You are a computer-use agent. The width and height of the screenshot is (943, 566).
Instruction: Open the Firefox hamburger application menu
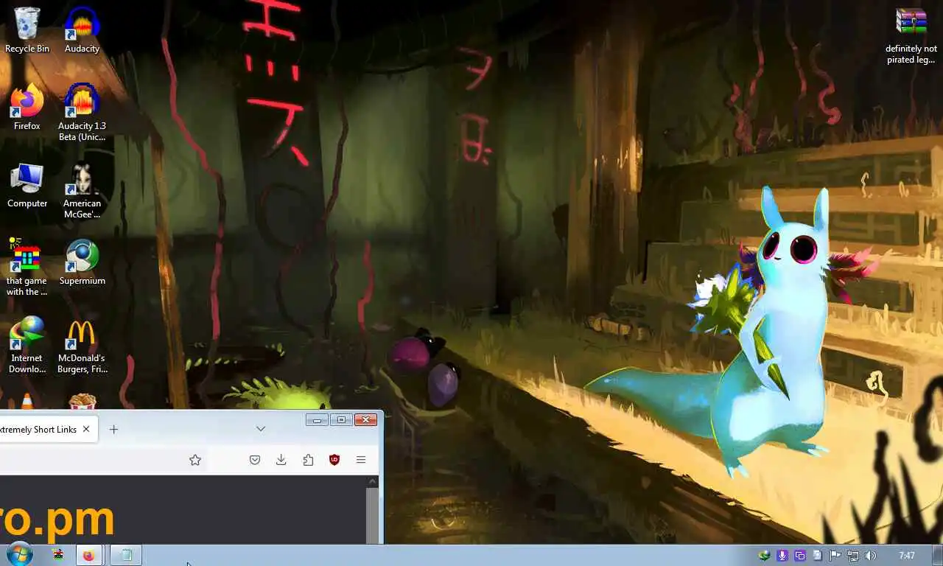pyautogui.click(x=361, y=460)
